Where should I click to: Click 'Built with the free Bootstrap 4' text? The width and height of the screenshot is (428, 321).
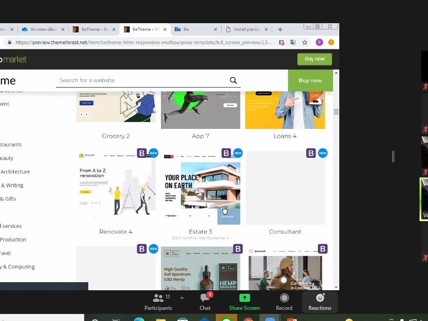(x=201, y=238)
